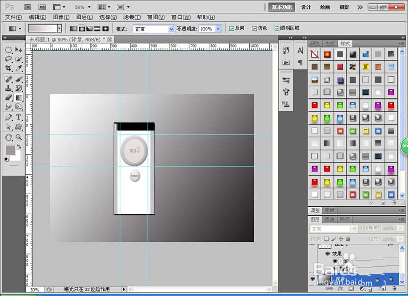
Task: Click the foreground color swatch
Action: click(10, 150)
